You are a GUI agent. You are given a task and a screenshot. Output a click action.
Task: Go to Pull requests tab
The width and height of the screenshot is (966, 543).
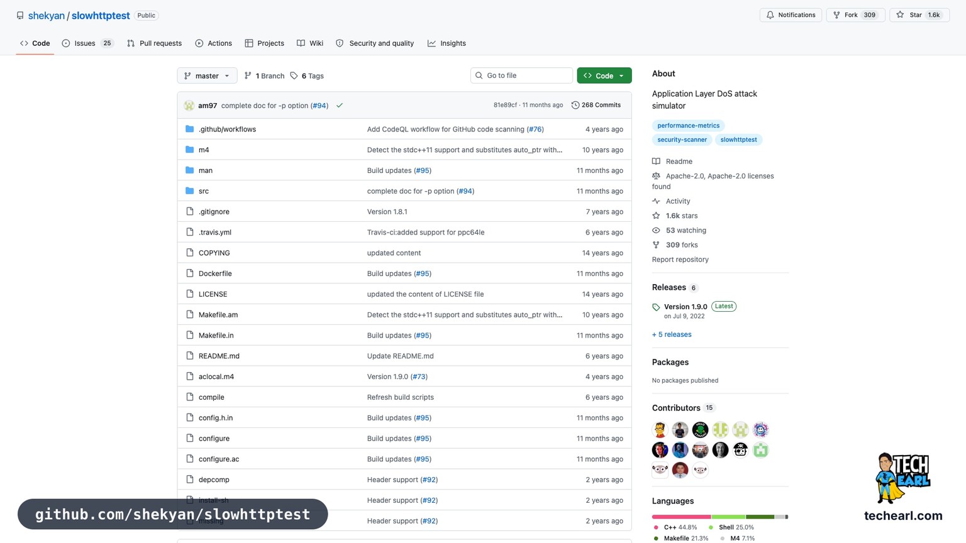click(154, 43)
